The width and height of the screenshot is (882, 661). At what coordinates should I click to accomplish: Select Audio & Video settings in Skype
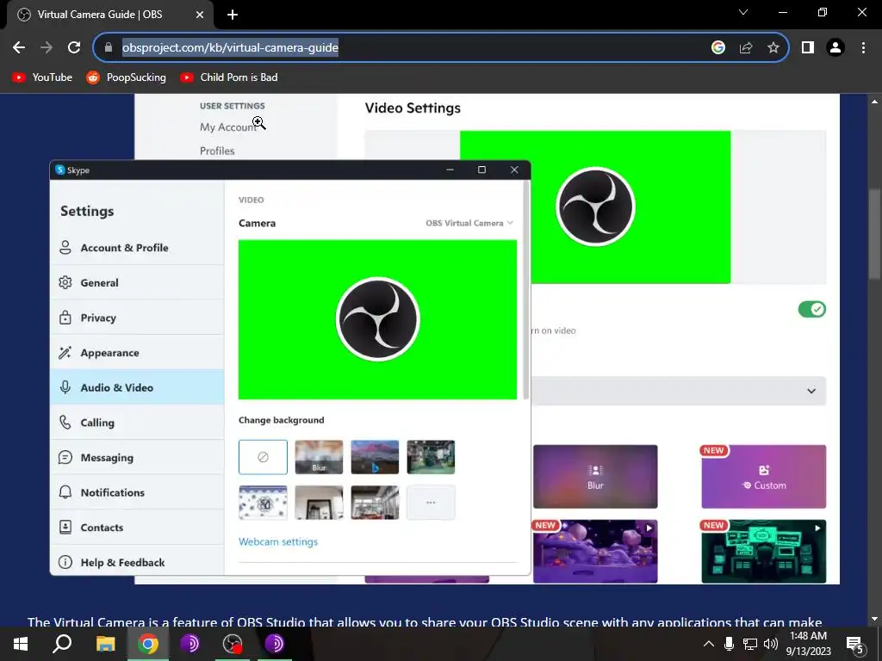(137, 387)
